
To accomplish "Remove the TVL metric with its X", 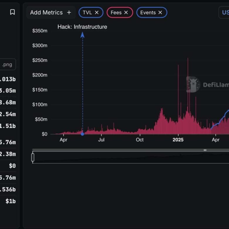I will [x=97, y=12].
